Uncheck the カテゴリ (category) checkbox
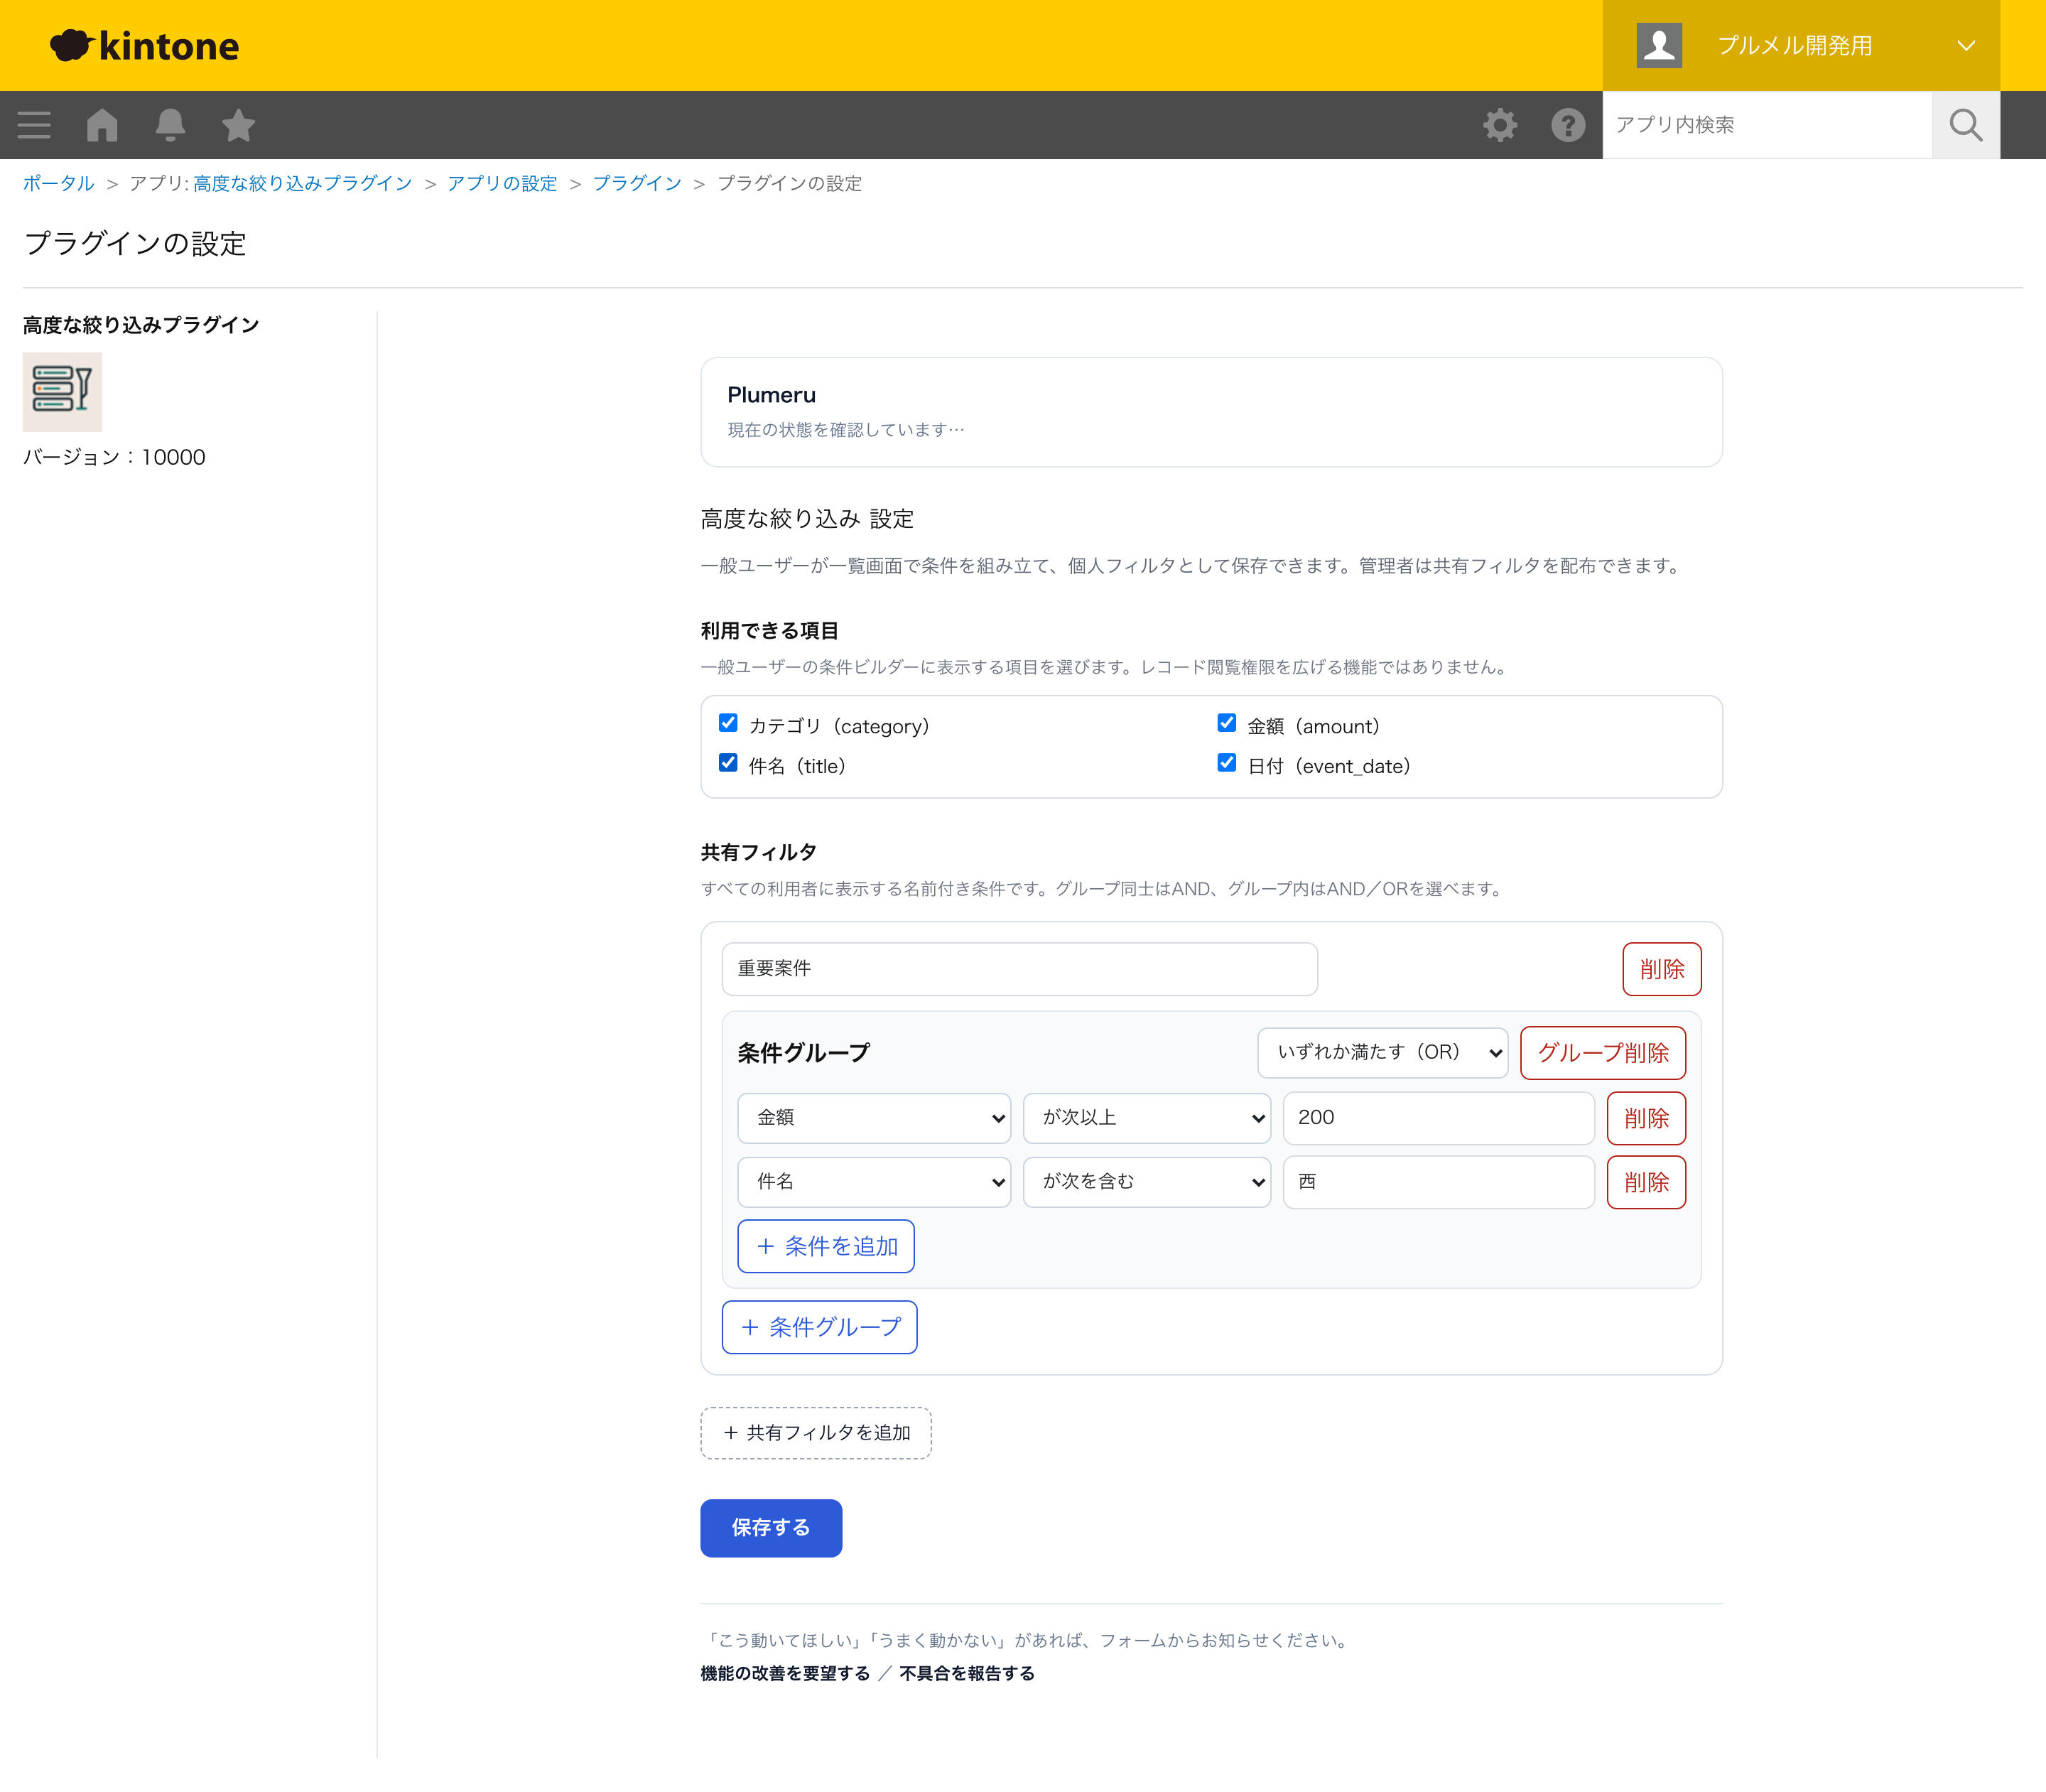This screenshot has width=2046, height=1792. point(728,723)
